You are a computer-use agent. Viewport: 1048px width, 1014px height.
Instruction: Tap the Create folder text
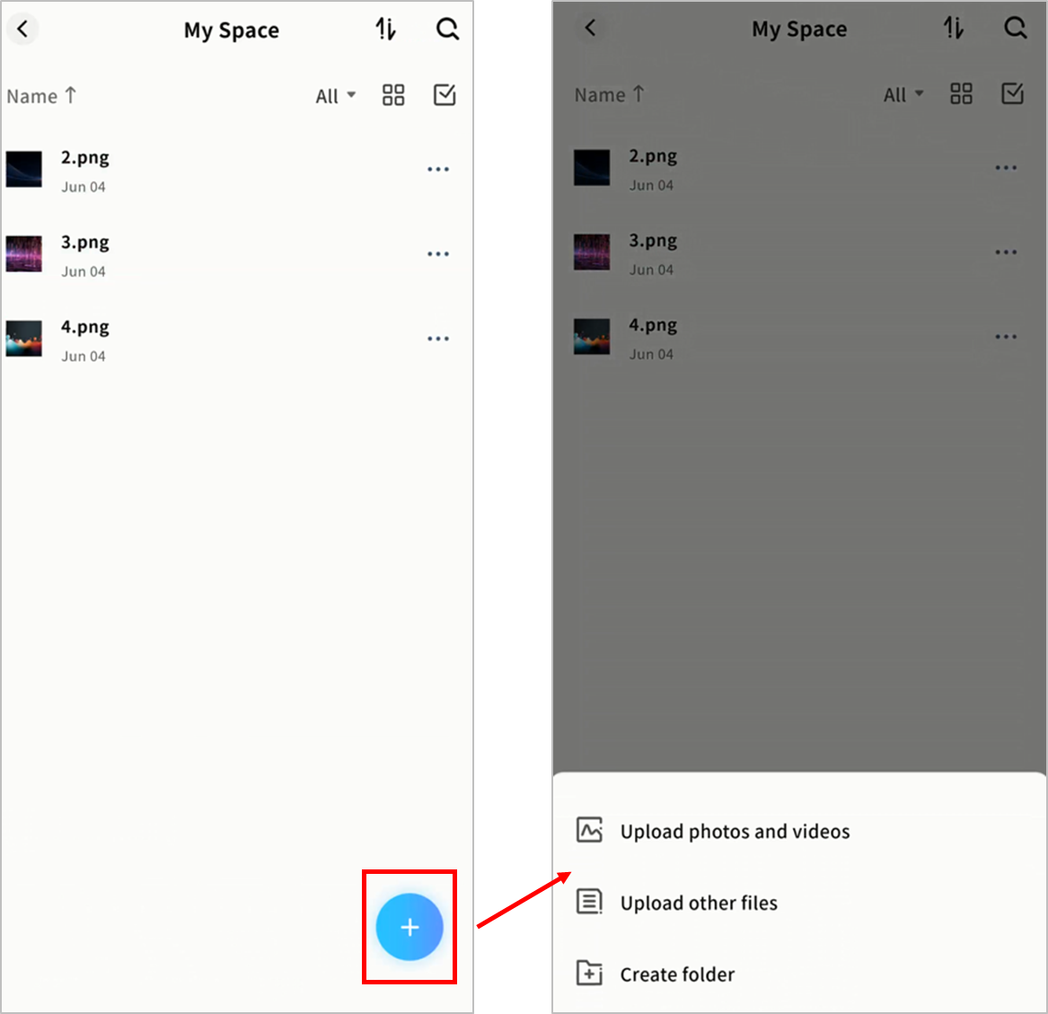coord(677,974)
